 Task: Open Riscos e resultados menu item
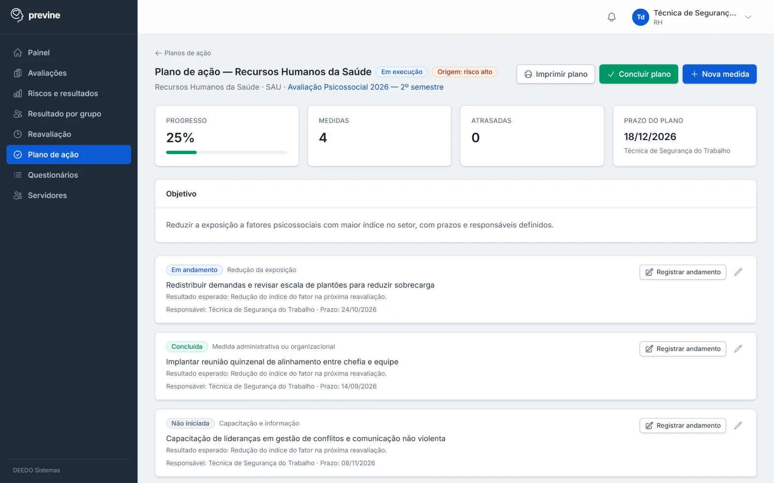tap(69, 93)
